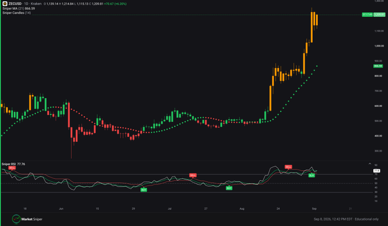
Task: Click the RSI axis level 50
Action: [x=376, y=183]
